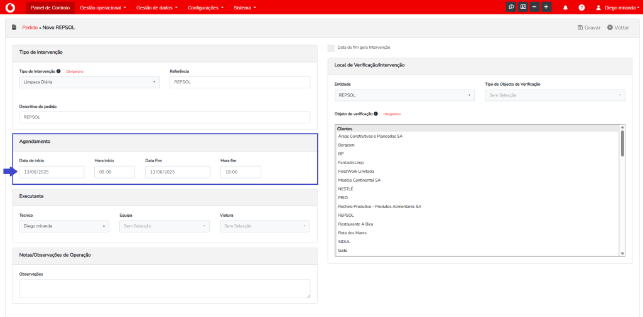Click the client list scroll-up arrow
Image resolution: width=643 pixels, height=317 pixels.
(x=622, y=127)
